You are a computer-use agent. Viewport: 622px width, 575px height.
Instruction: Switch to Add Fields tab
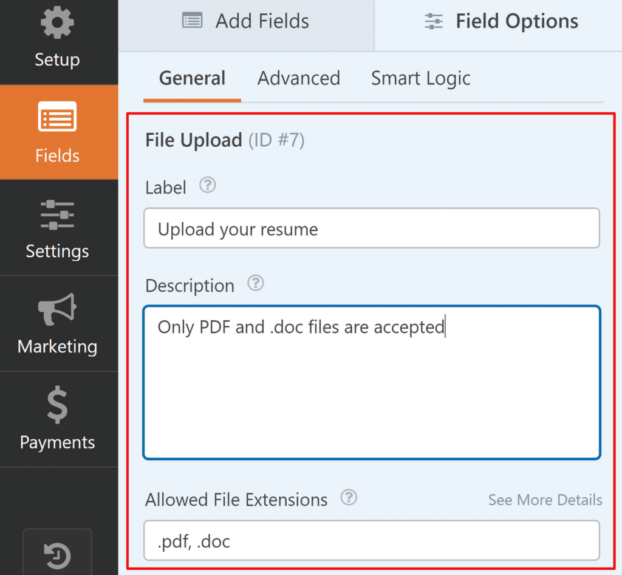(246, 25)
